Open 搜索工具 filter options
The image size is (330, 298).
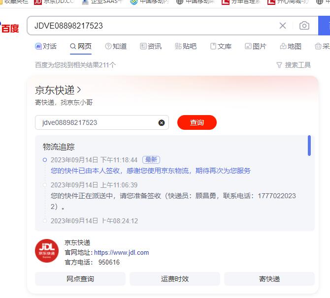(x=294, y=65)
